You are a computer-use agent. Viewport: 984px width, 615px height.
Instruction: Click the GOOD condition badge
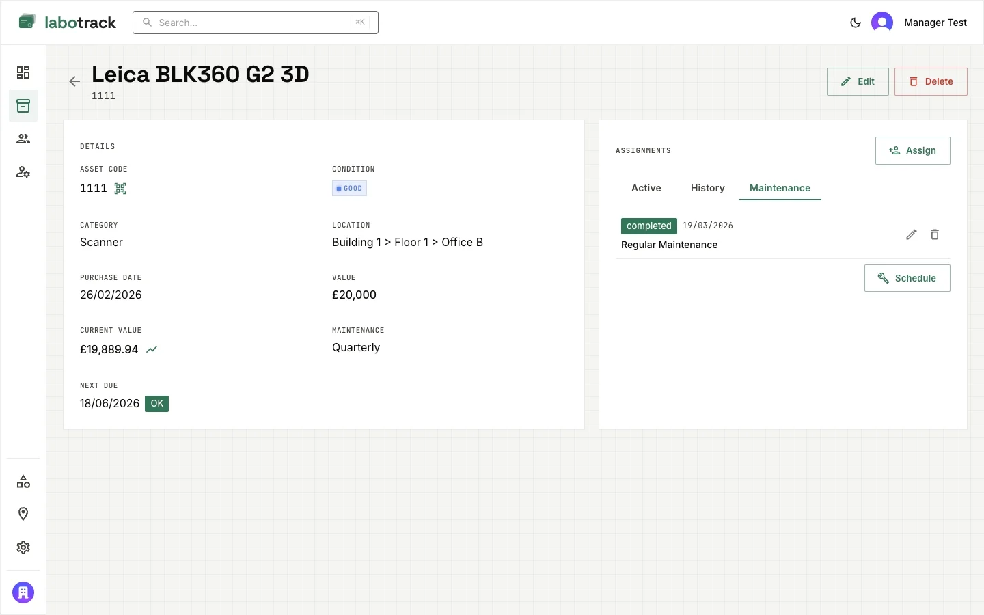[349, 189]
